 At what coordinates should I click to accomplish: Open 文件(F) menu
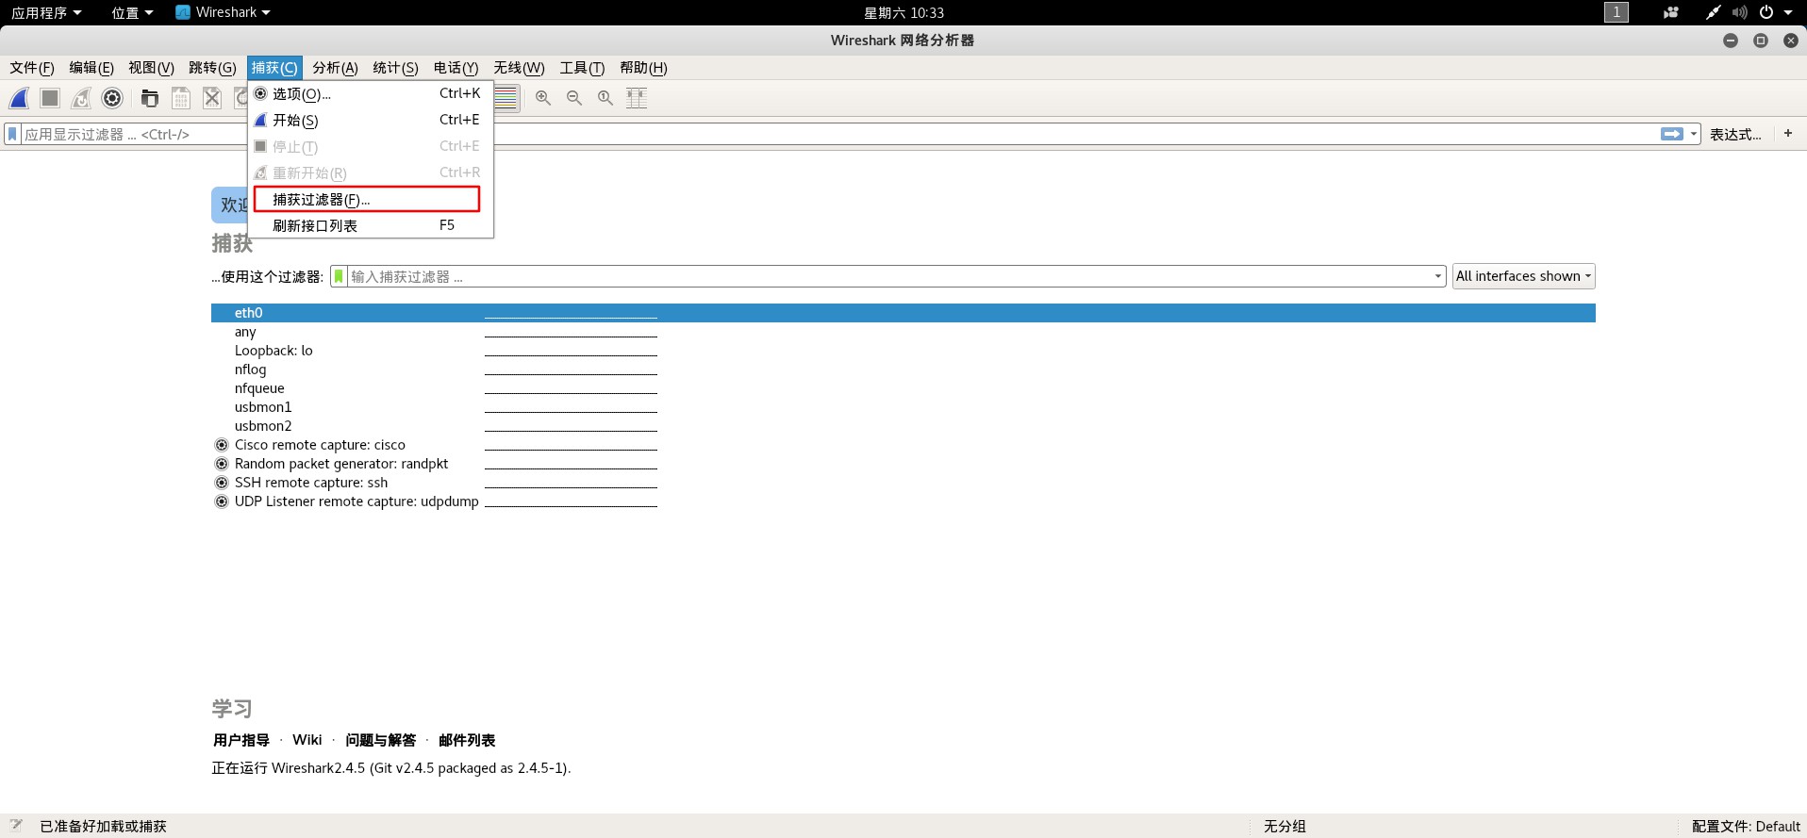32,68
